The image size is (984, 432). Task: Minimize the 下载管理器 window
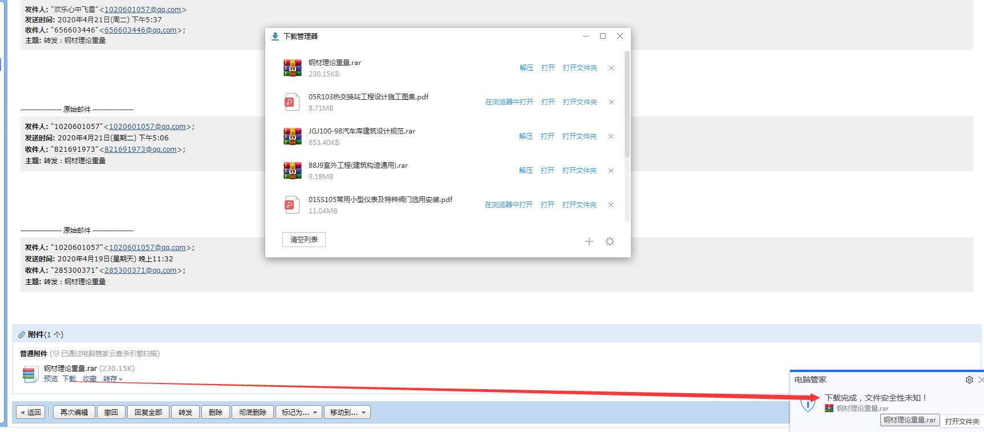[586, 36]
